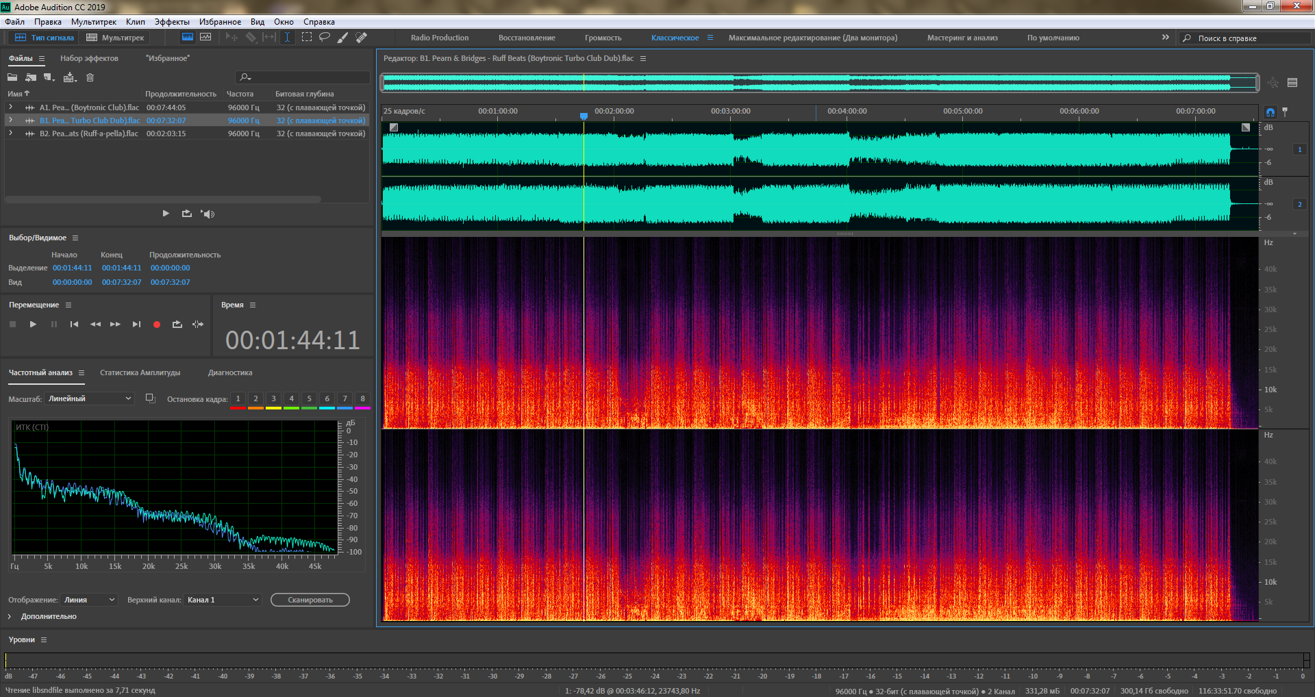Switch to Multitrack view
The width and height of the screenshot is (1315, 697).
coord(115,38)
